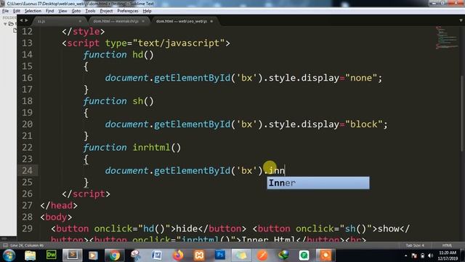Open the Windows Start menu
The width and height of the screenshot is (465, 262).
point(9,255)
